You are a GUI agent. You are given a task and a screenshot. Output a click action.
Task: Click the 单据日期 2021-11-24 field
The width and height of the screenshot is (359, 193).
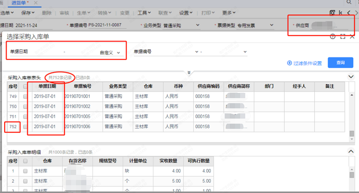tap(34, 26)
